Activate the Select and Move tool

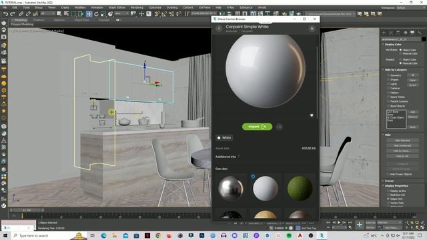pos(89,13)
